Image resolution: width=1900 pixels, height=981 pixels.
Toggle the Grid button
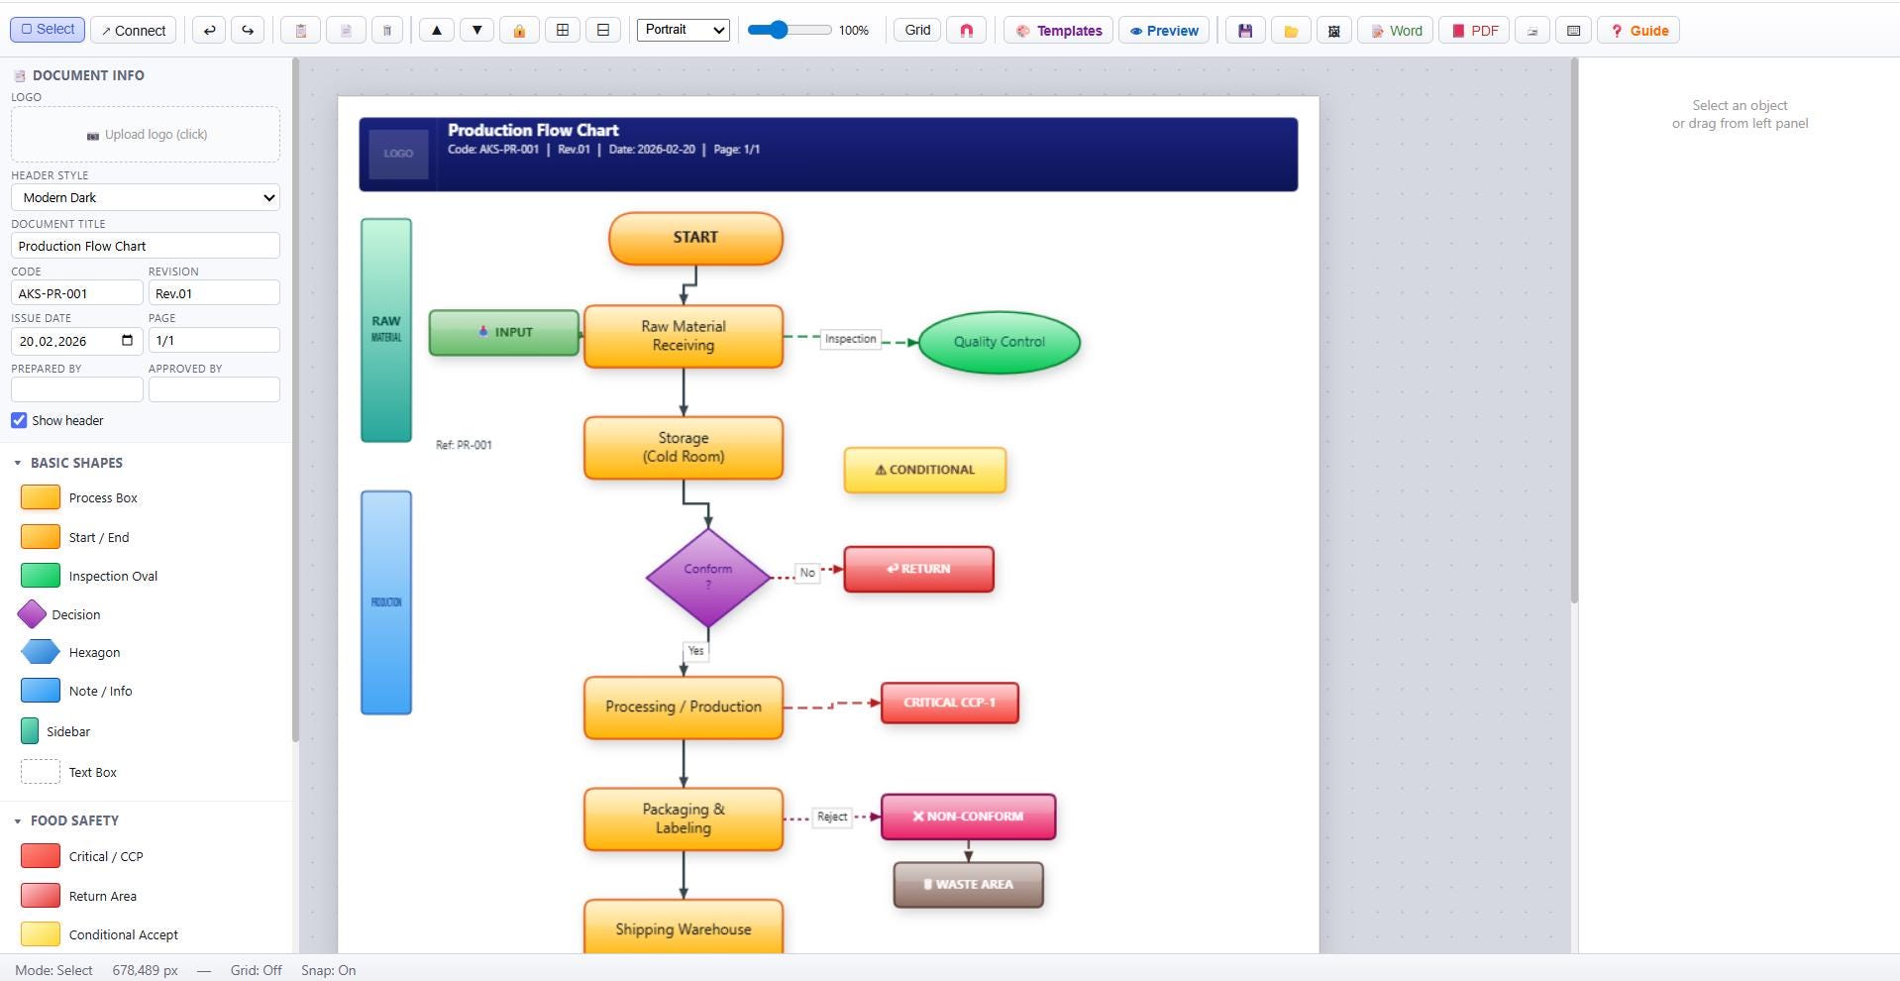click(x=917, y=30)
